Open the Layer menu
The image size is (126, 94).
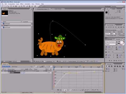[x=18, y=4]
